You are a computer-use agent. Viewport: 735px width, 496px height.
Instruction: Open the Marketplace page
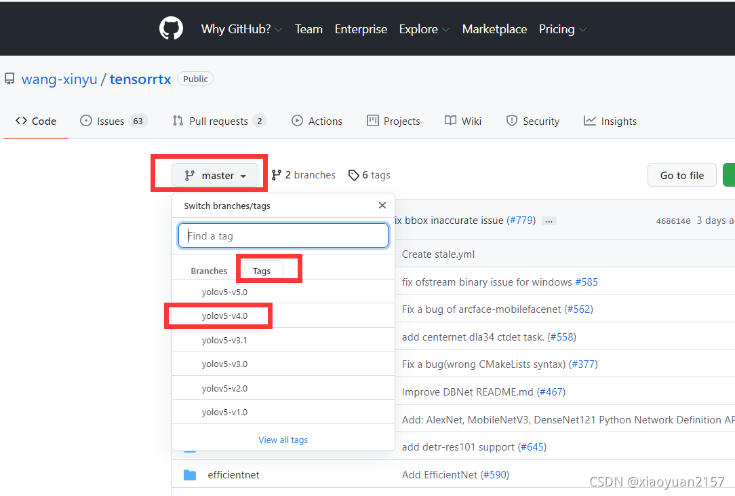[494, 29]
